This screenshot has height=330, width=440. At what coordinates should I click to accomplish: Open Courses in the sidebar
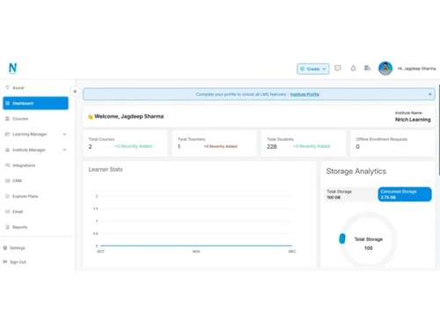(x=35, y=119)
